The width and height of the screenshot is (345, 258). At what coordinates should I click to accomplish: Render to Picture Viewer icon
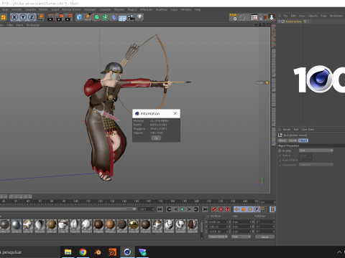[60, 17]
